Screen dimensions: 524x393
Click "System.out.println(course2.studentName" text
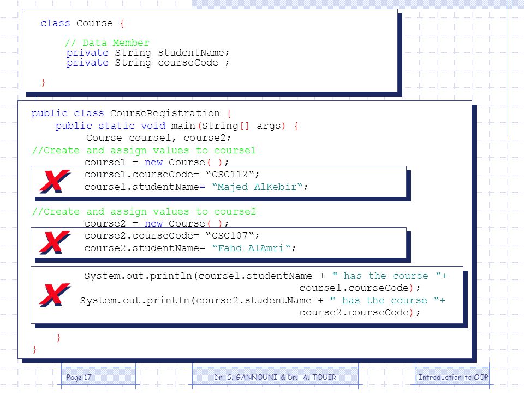(196, 300)
